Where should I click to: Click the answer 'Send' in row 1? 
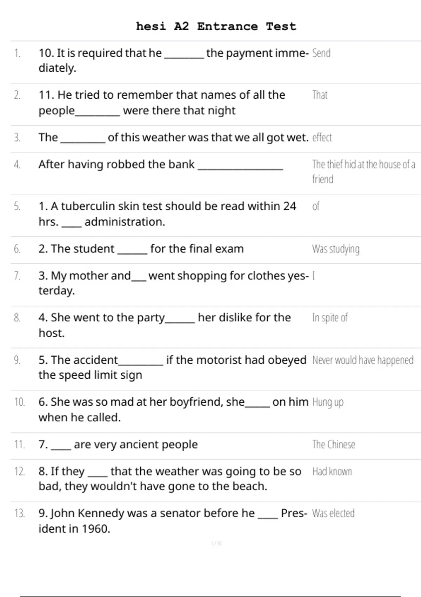pyautogui.click(x=321, y=53)
